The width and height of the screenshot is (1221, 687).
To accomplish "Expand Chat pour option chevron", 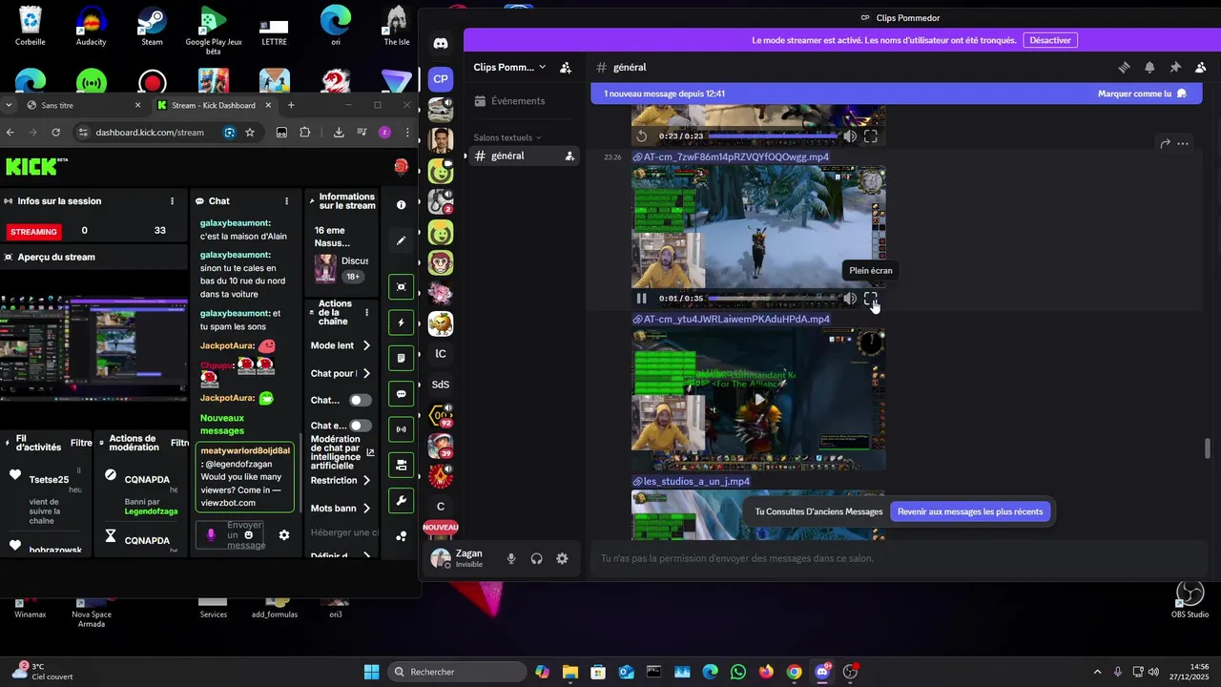I will [366, 373].
